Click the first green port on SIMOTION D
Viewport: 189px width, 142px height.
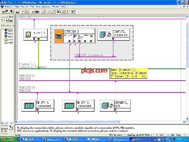(x=85, y=41)
